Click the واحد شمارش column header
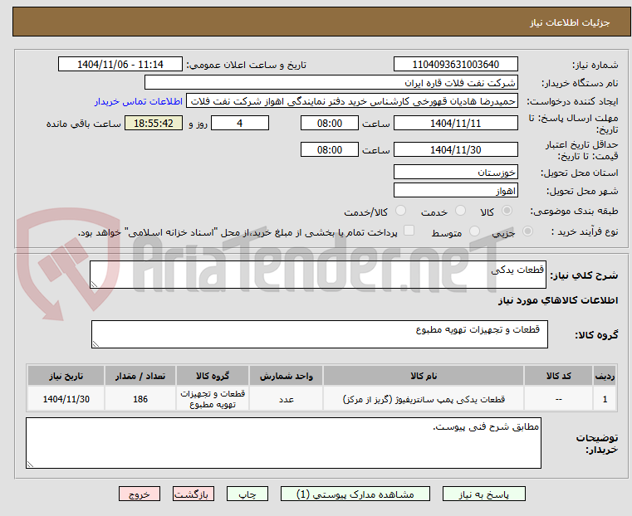Screen dimensions: 632x516 [x=287, y=376]
